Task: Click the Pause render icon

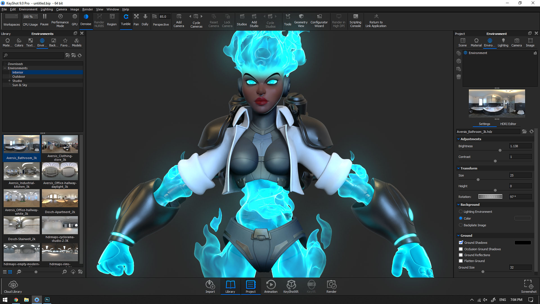Action: [x=44, y=17]
